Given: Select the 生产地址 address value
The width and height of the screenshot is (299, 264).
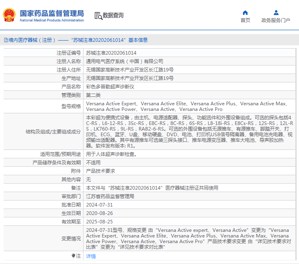Looking at the screenshot, I should 130,78.
